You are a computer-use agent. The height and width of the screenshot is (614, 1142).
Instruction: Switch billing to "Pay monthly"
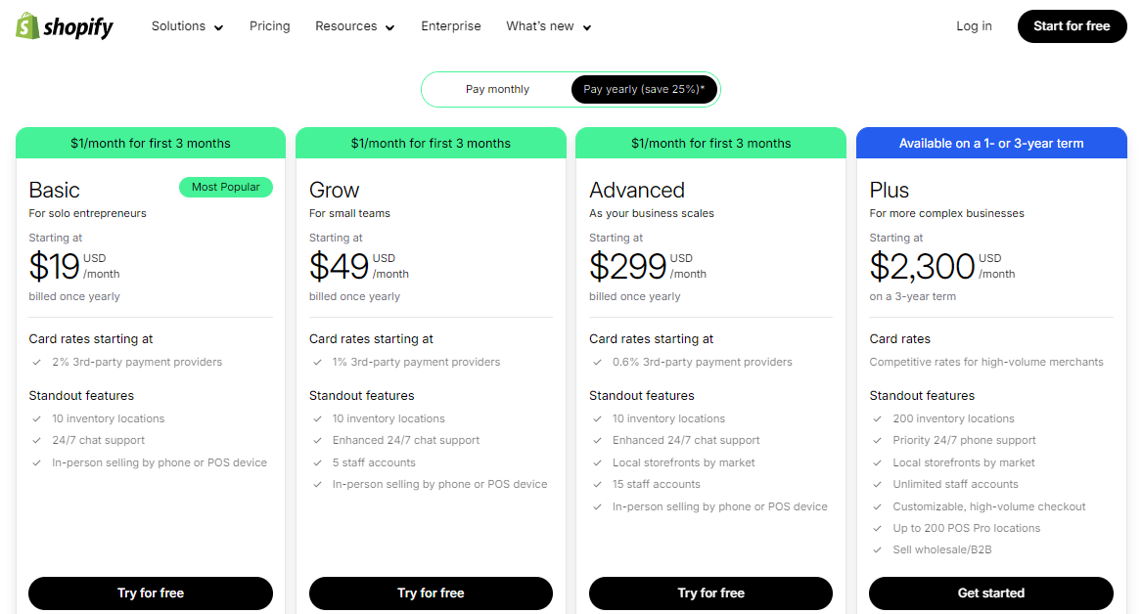(x=497, y=88)
